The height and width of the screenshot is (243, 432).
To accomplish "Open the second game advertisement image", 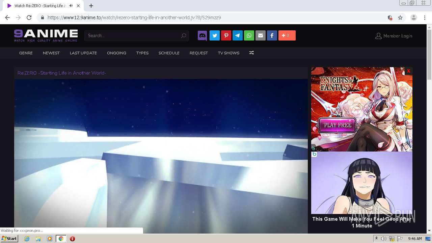I will coord(362,183).
